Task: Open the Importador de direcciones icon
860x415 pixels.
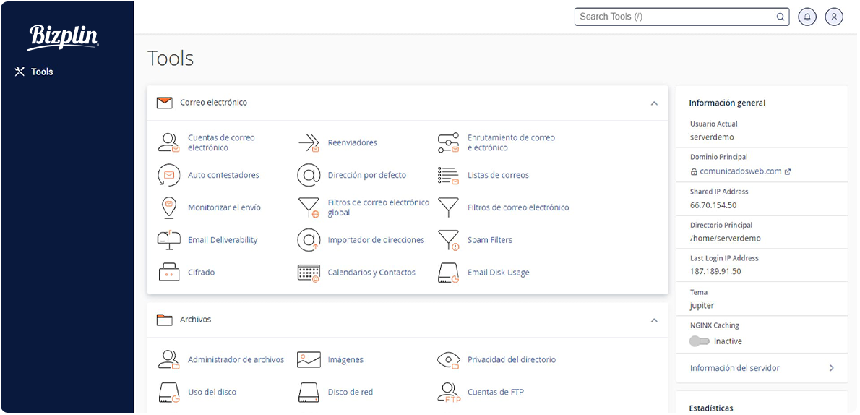Action: tap(309, 240)
